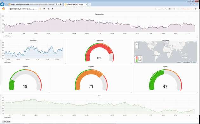
Task: Open the World Map panel title menu
Action: point(165,40)
